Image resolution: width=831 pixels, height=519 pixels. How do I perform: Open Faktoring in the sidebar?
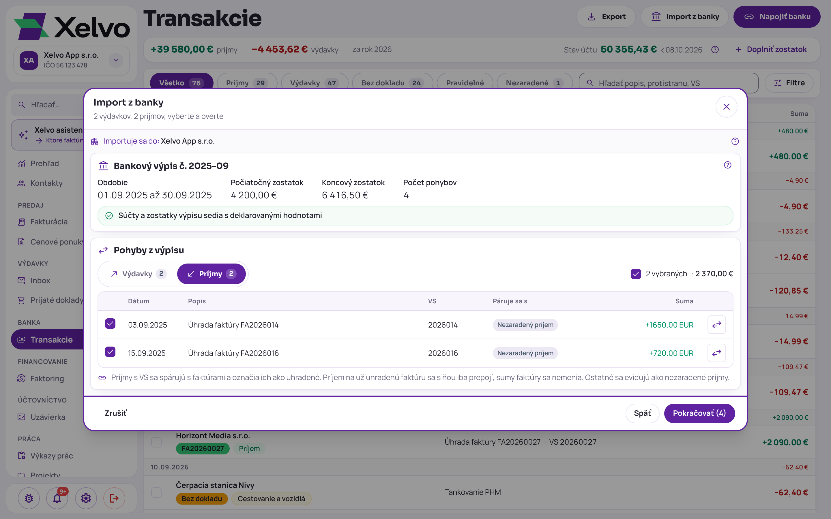(47, 378)
